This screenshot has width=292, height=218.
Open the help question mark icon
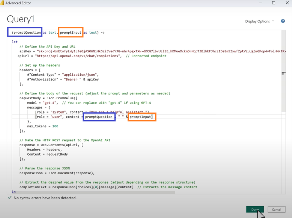pos(283,21)
